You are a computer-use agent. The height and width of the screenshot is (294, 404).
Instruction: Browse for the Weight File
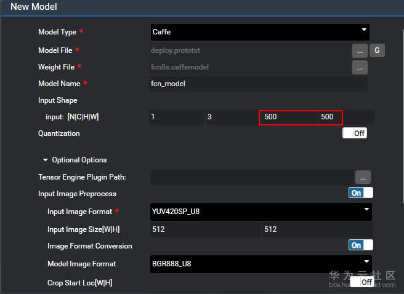pos(360,67)
